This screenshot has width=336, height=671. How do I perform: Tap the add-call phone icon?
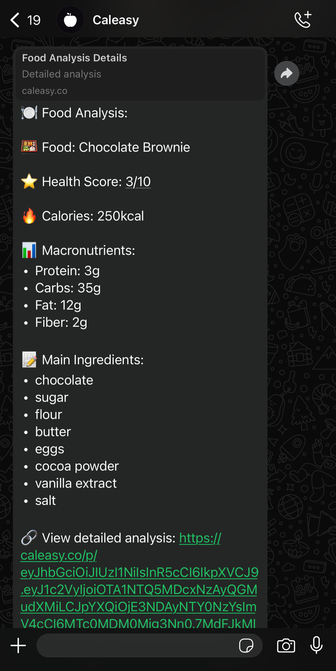coord(303,20)
